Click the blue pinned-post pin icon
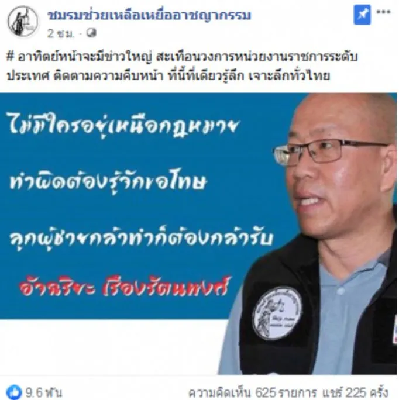 [362, 15]
